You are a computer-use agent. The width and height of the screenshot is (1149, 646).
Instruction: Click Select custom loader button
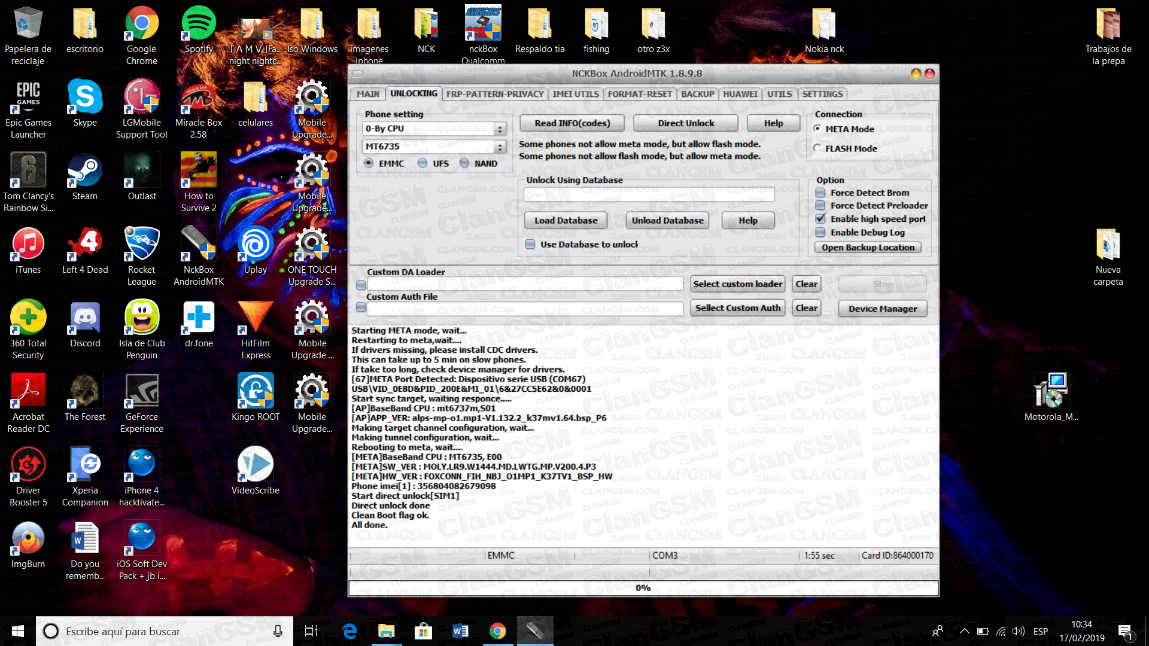738,284
